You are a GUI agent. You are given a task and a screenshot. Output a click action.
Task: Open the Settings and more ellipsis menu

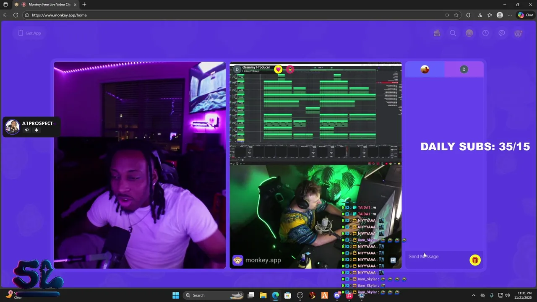(510, 15)
